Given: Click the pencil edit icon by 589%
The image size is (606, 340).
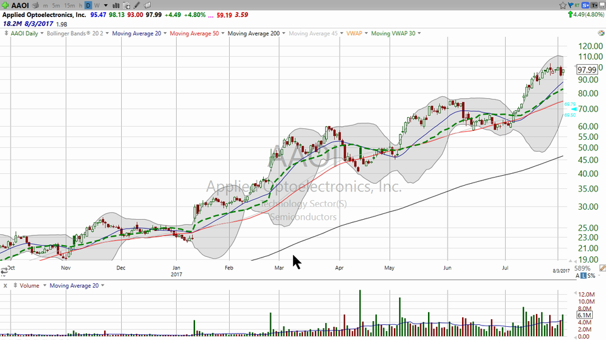Looking at the screenshot, I should pyautogui.click(x=602, y=268).
